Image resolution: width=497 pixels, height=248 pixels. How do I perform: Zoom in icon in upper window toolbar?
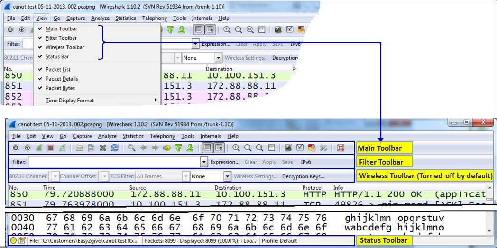(x=227, y=29)
